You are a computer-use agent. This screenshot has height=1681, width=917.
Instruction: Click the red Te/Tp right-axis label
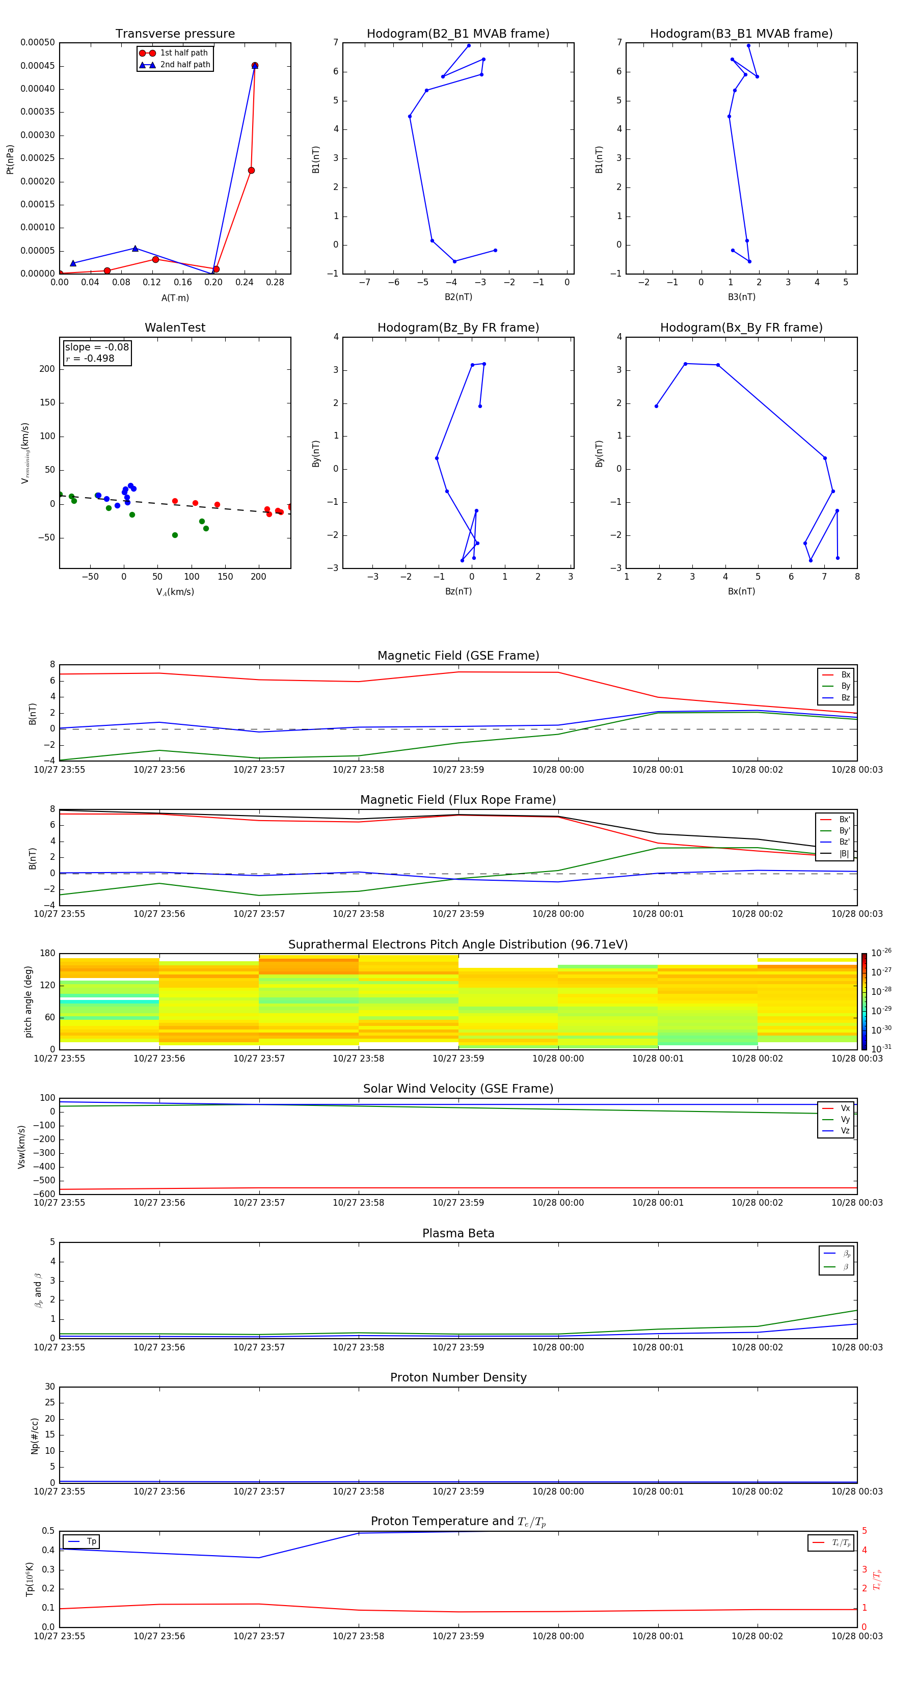coord(877,1579)
